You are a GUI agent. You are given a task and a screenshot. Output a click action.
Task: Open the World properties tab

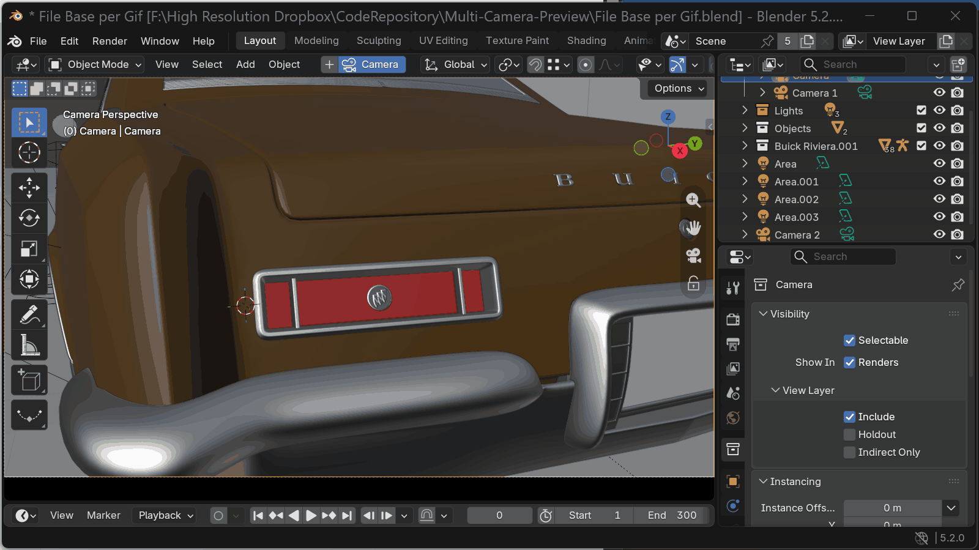[733, 418]
